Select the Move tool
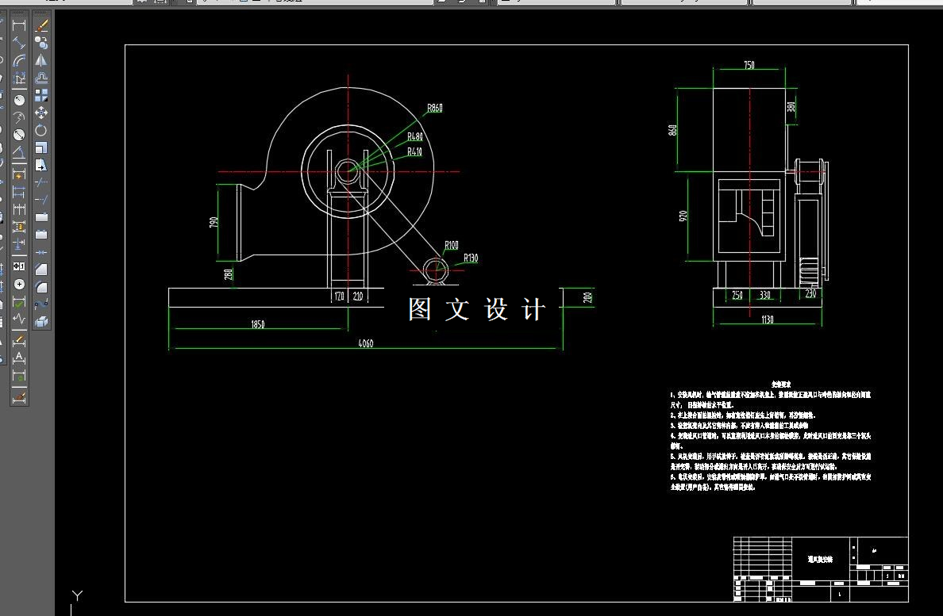The height and width of the screenshot is (616, 943). pyautogui.click(x=41, y=113)
